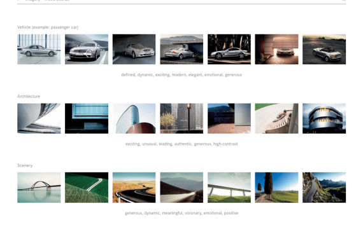Select the arch bridge over water thumbnail
The height and width of the screenshot is (229, 363).
(x=39, y=188)
